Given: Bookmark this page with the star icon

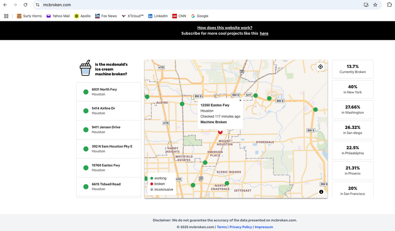Looking at the screenshot, I should [375, 5].
